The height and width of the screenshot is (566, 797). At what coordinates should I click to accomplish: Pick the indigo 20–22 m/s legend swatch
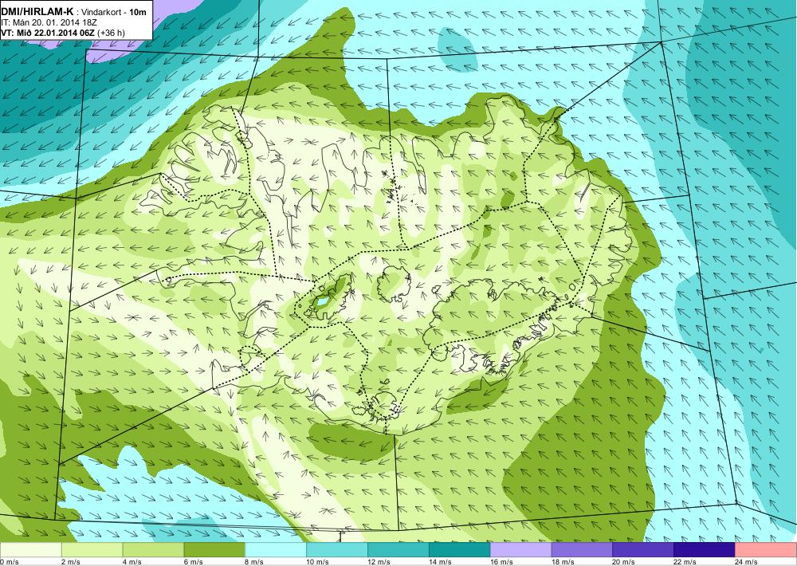(x=643, y=550)
